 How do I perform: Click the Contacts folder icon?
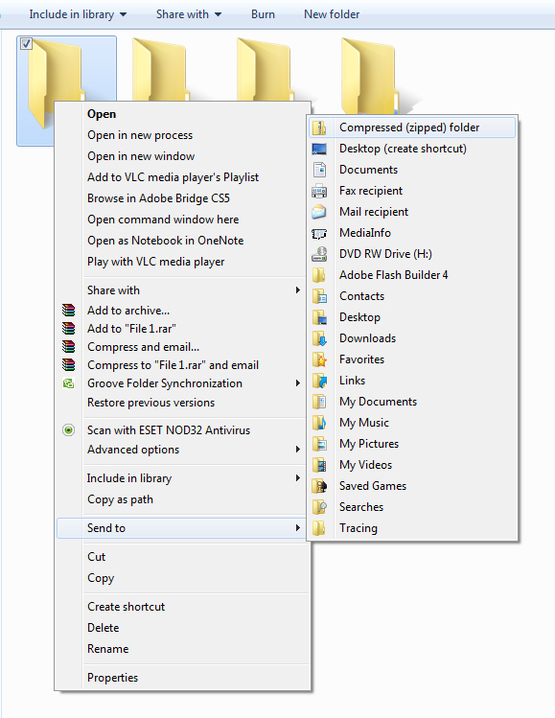pos(319,296)
